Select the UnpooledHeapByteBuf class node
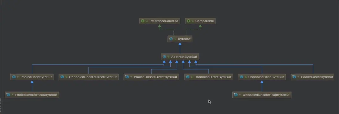The height and width of the screenshot is (114, 339). click(x=262, y=77)
